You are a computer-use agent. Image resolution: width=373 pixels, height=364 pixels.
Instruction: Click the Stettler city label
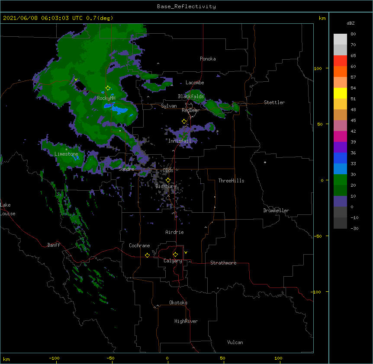pos(274,102)
